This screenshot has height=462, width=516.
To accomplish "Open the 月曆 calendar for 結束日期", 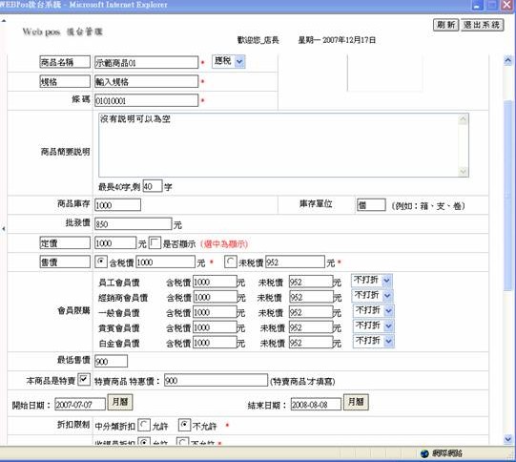I will click(x=356, y=402).
